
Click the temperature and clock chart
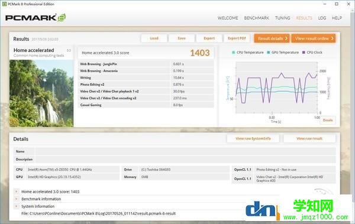pos(276,87)
